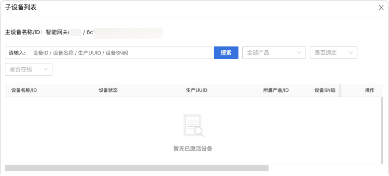Click the 全部产品 dropdown chevron arrow

pos(299,53)
